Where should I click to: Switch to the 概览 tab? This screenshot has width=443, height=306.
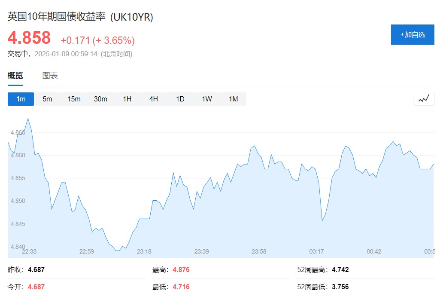pos(15,76)
